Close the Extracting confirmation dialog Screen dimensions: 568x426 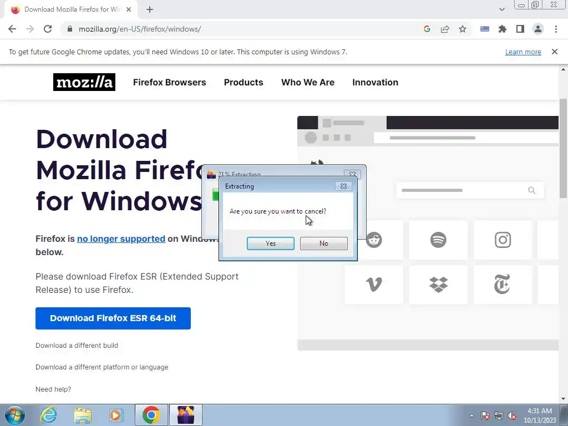coord(343,186)
